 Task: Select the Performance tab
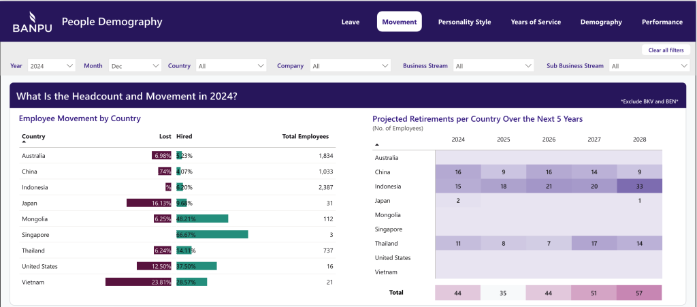tap(662, 22)
